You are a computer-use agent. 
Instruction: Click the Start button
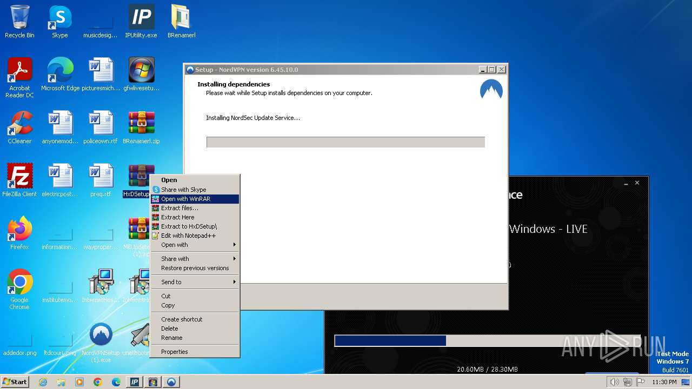pyautogui.click(x=15, y=382)
